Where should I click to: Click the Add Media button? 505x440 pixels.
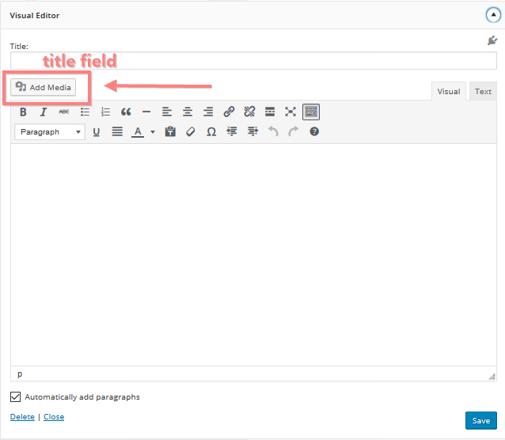point(44,87)
